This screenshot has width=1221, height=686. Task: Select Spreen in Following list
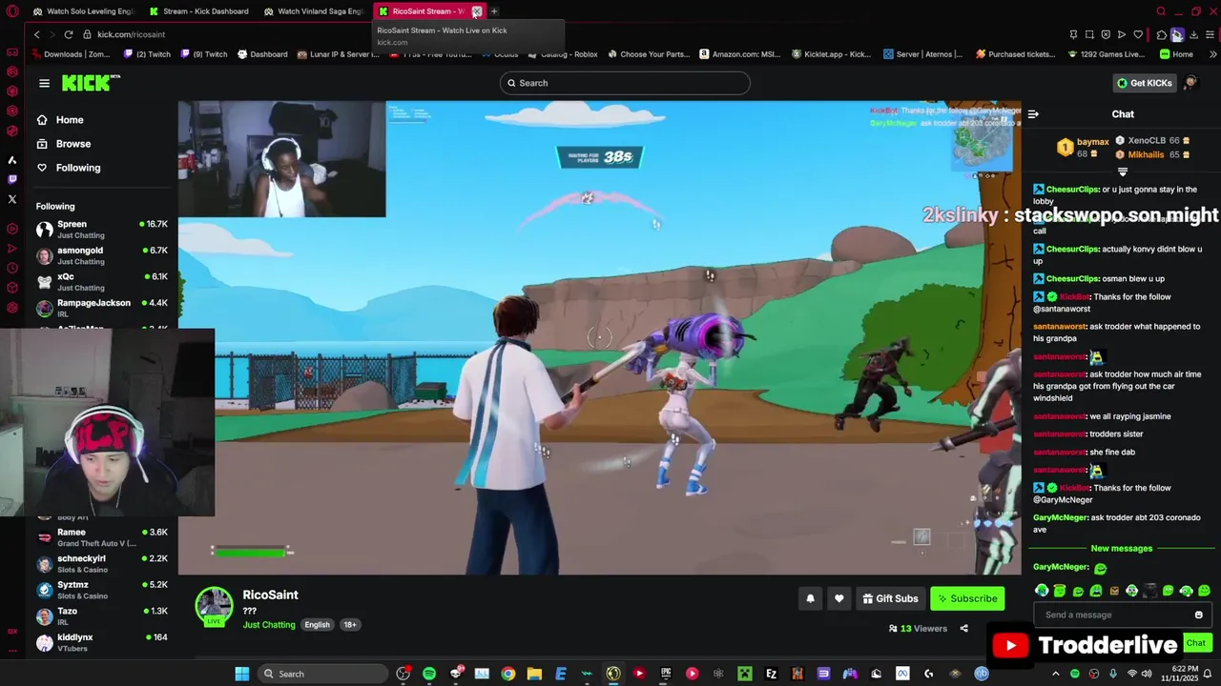(x=102, y=229)
